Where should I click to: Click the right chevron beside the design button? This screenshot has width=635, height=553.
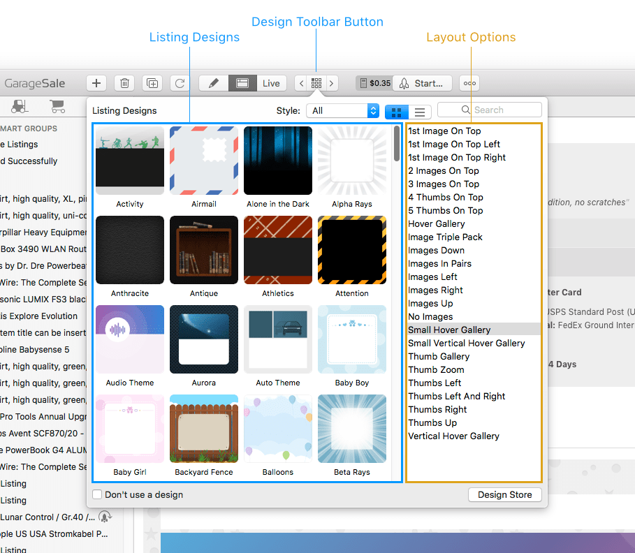(332, 83)
